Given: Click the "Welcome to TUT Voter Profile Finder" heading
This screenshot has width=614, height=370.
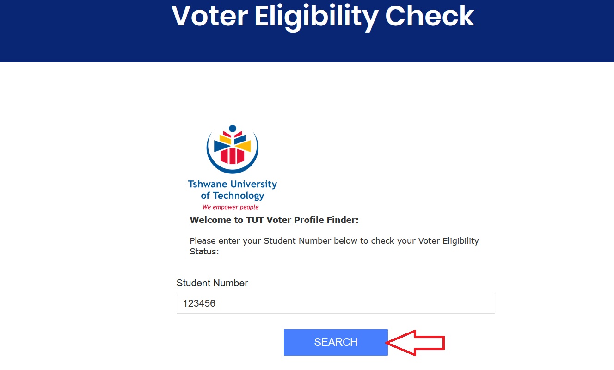Looking at the screenshot, I should tap(274, 220).
